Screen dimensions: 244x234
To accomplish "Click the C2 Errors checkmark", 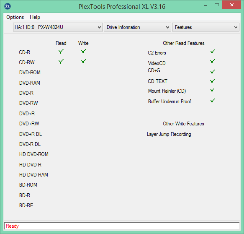I will coord(213,52).
